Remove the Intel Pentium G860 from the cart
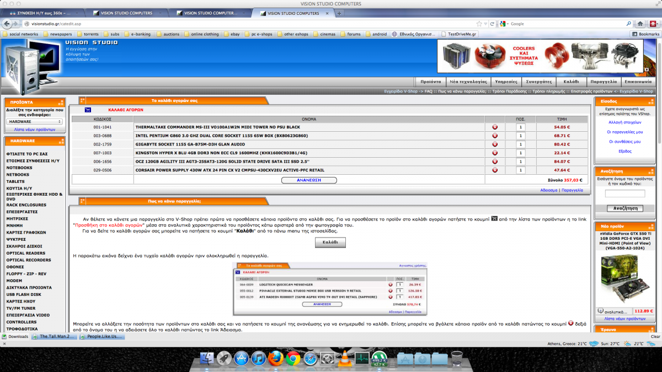 tap(495, 136)
